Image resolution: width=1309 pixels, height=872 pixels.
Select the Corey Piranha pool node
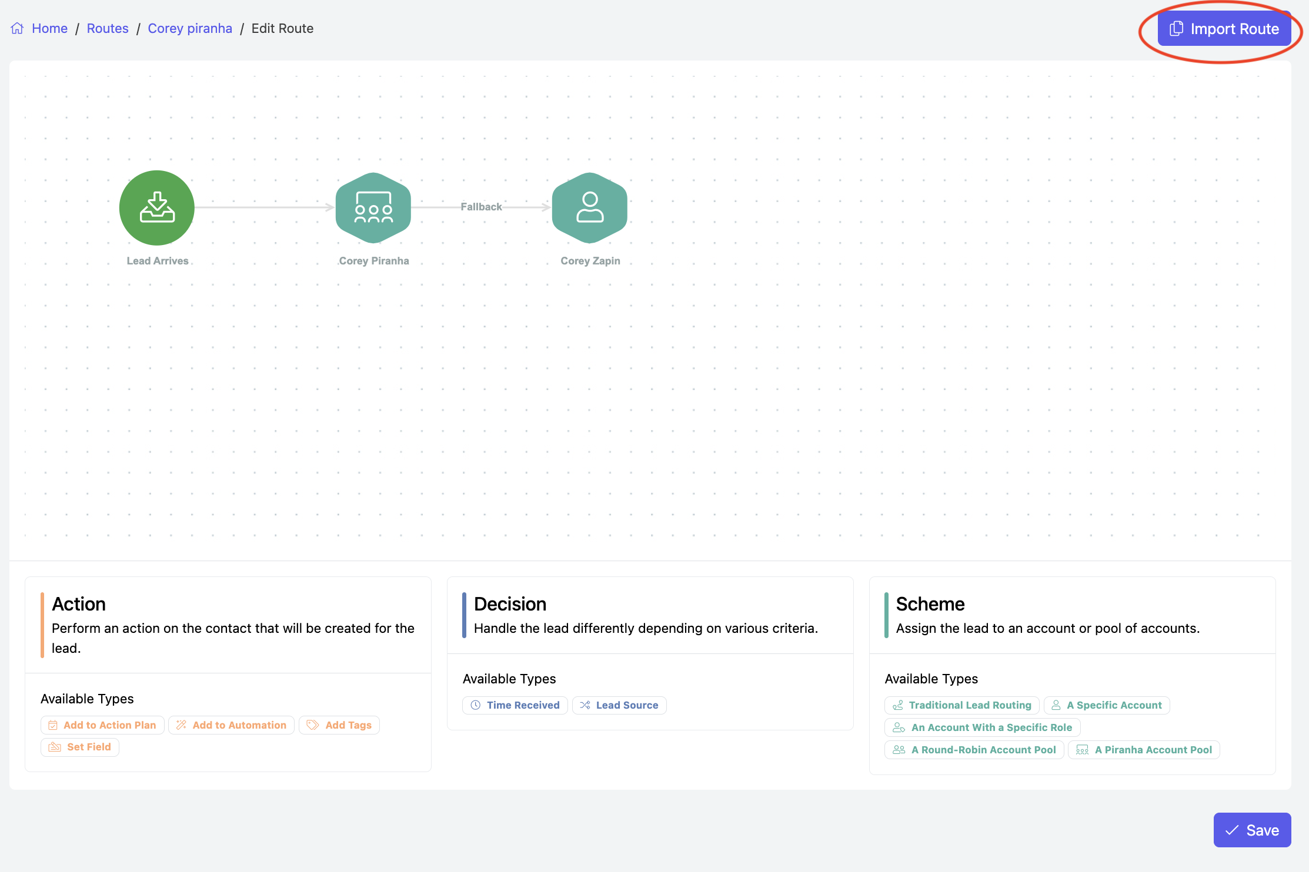click(373, 207)
